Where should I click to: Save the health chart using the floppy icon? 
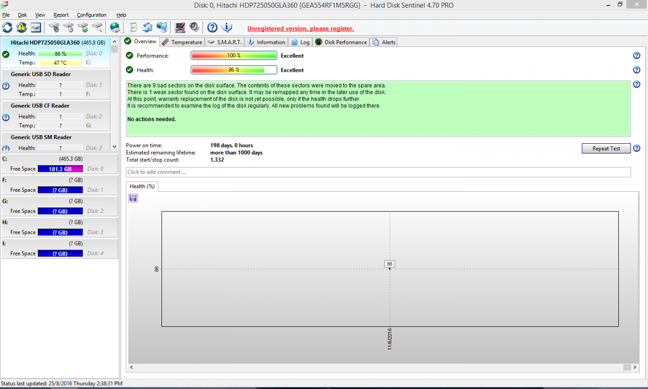click(x=133, y=198)
